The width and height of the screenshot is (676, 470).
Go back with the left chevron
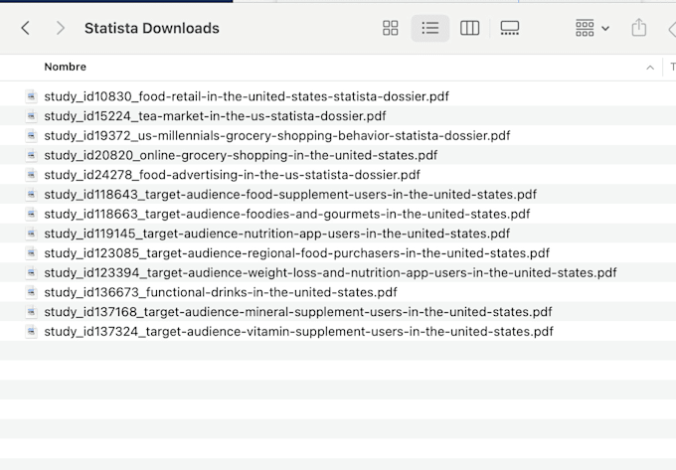[26, 29]
